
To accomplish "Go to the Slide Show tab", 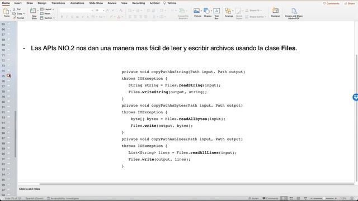I will click(96, 3).
